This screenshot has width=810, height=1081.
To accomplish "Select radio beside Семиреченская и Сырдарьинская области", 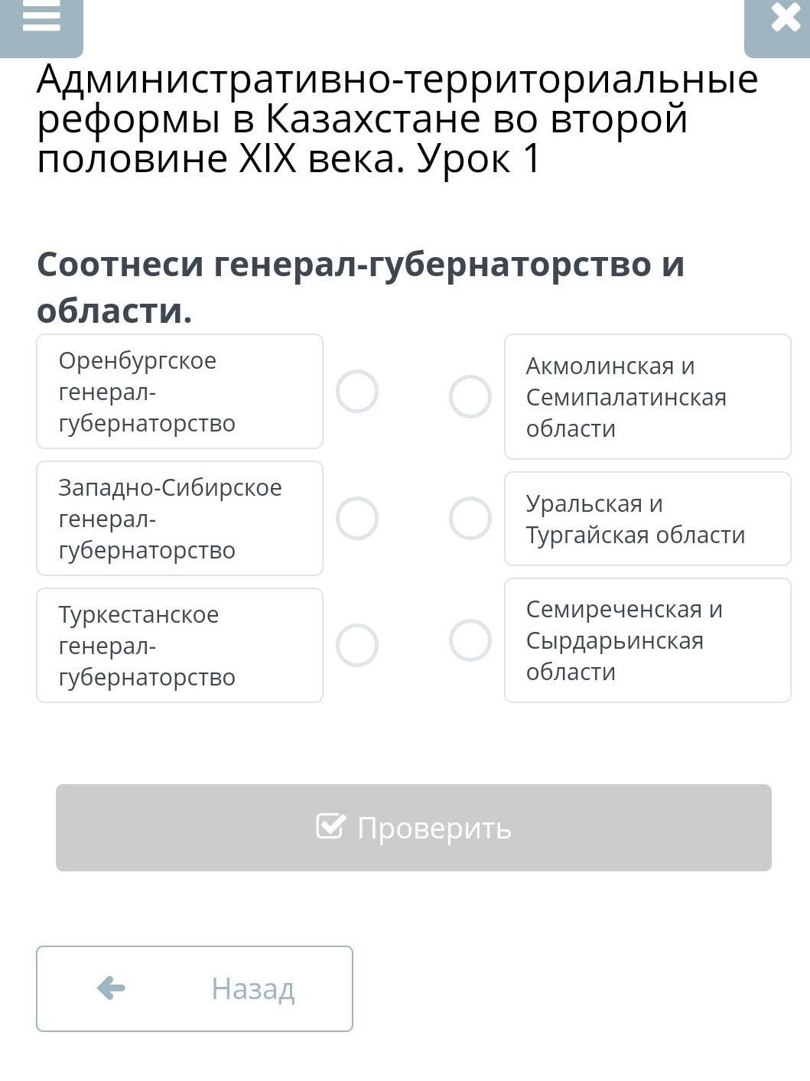I will coord(470,640).
